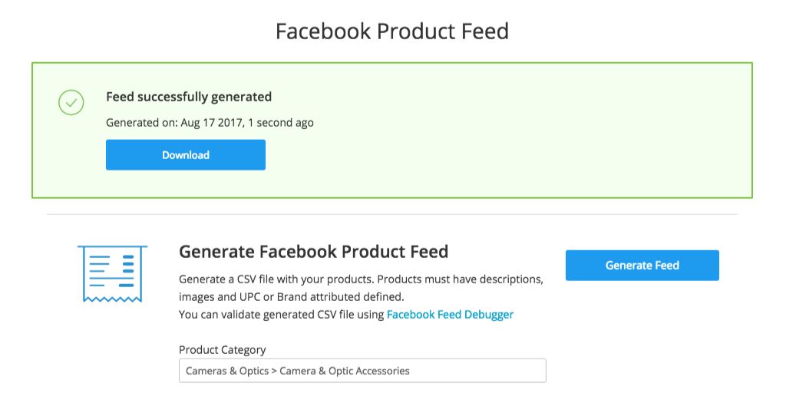
Task: Click the 'images and UPC or Brand' line
Action: pyautogui.click(x=291, y=297)
